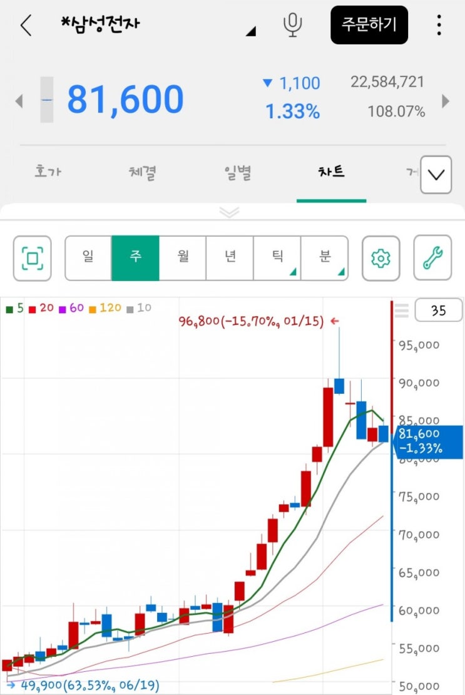Screen dimensions: 465x695
Task: Click the red 20 moving average legend
Action: click(41, 308)
